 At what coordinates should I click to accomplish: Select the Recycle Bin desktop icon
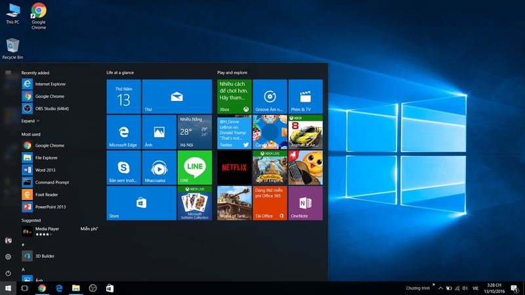[12, 49]
